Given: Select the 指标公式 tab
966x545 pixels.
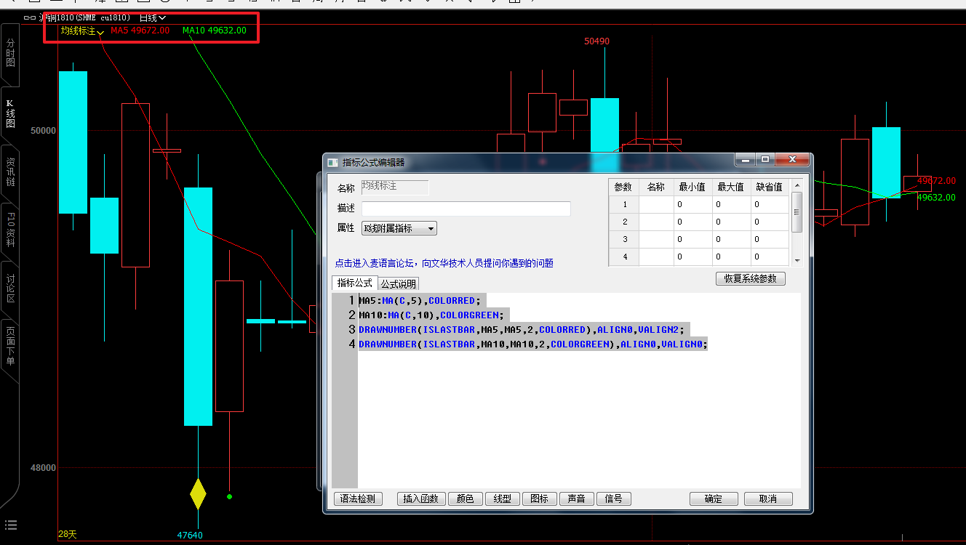Looking at the screenshot, I should [x=354, y=283].
